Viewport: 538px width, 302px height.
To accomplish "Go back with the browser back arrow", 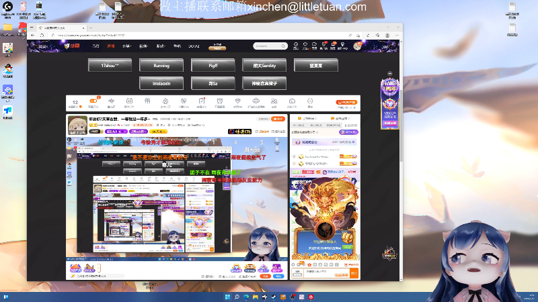I will (32, 36).
